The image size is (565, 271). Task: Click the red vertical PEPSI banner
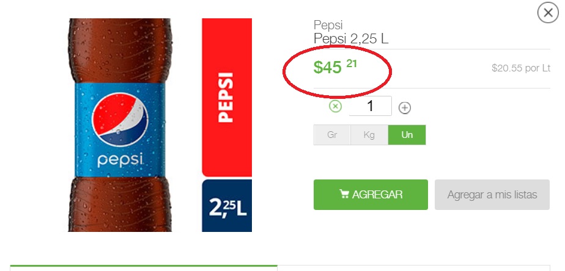point(227,98)
